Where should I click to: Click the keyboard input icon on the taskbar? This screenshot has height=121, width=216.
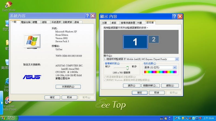click(x=162, y=118)
